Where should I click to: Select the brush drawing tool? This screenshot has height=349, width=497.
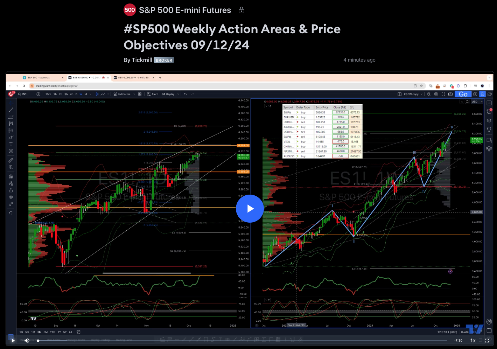(11, 137)
